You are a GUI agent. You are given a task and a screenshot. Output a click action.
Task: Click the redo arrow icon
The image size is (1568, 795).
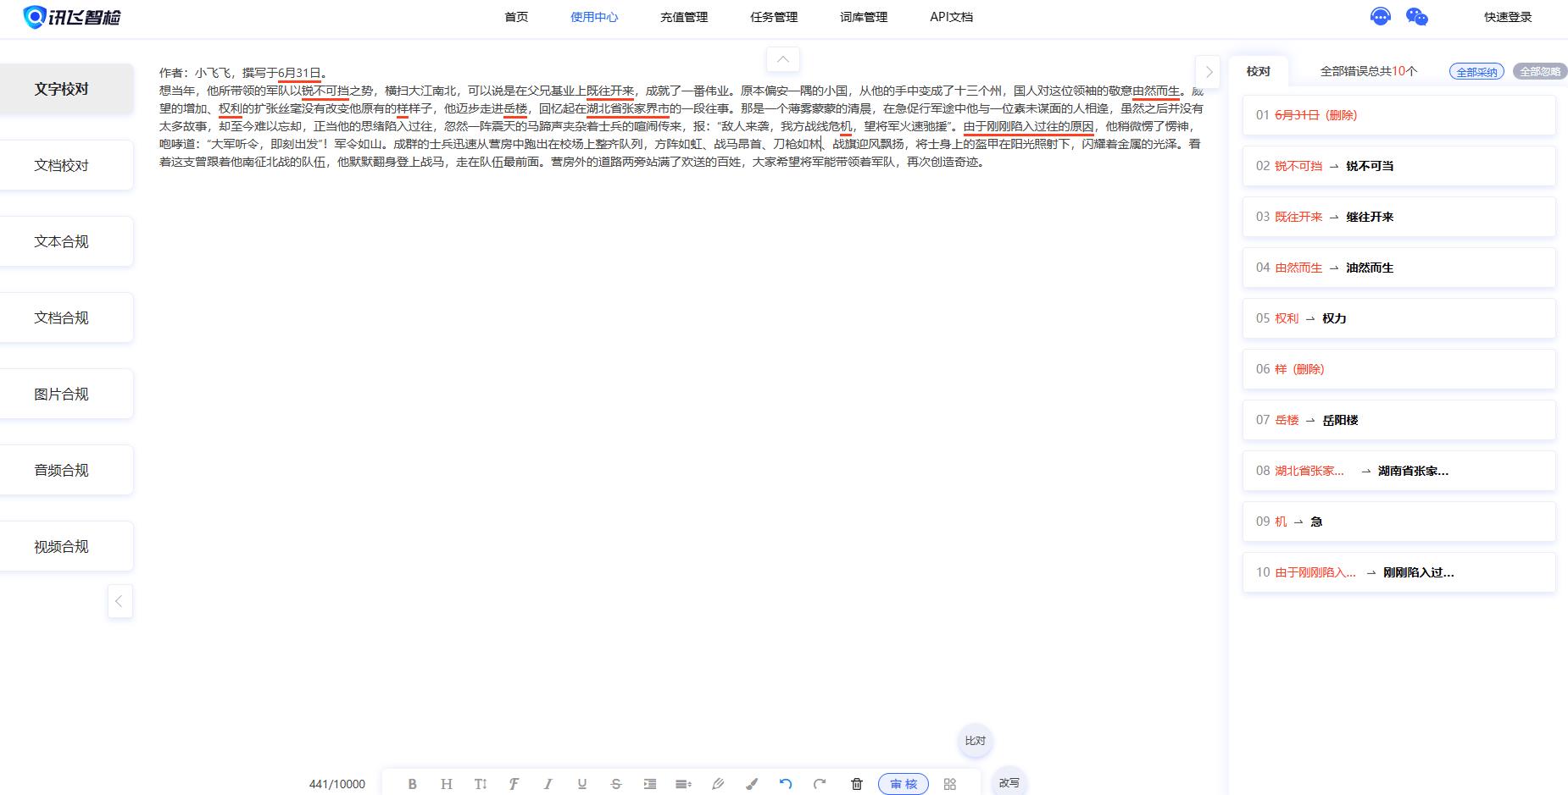click(820, 784)
